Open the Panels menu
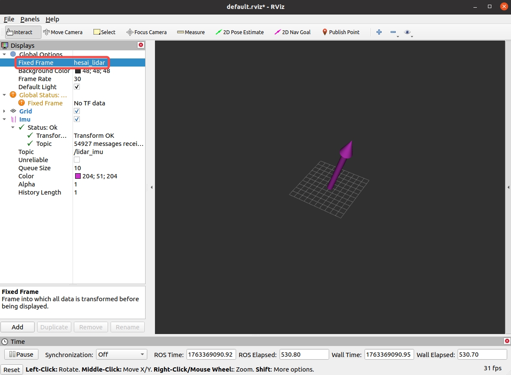 [30, 19]
